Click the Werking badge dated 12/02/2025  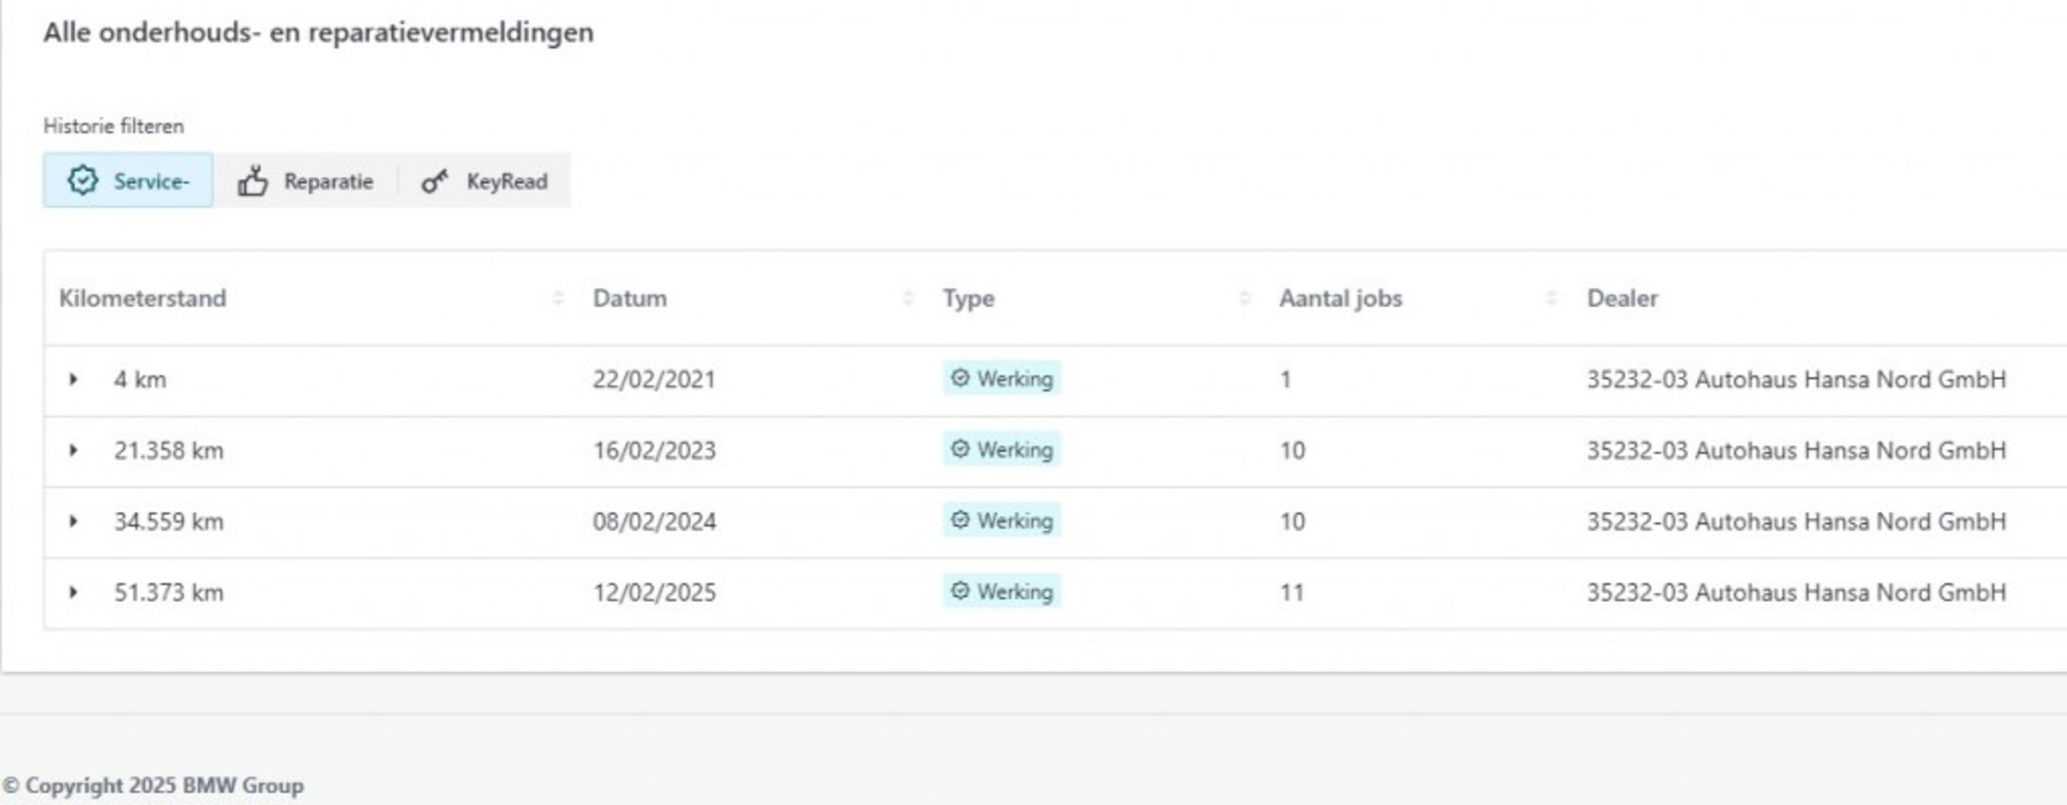pyautogui.click(x=1002, y=592)
